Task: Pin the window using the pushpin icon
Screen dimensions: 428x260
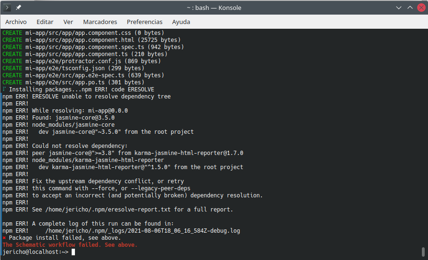Action: click(18, 8)
